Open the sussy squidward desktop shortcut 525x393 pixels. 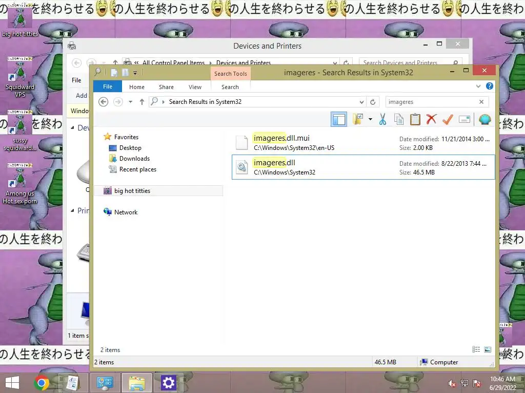(x=20, y=131)
